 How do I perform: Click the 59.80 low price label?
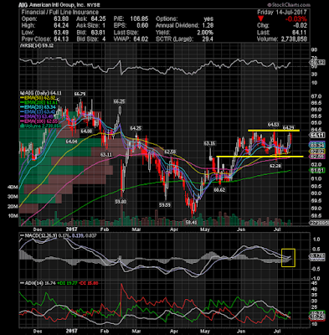coord(121,201)
